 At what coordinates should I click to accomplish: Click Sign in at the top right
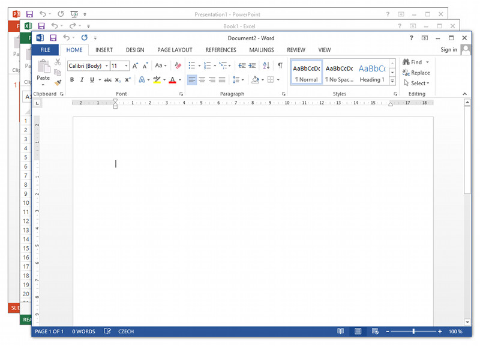pyautogui.click(x=449, y=50)
